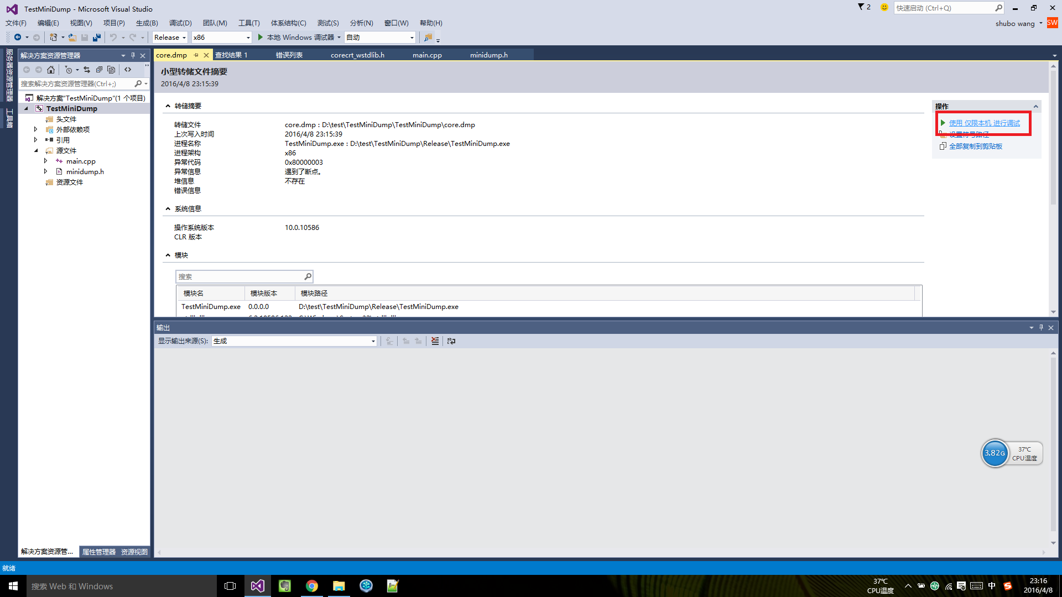This screenshot has width=1062, height=597.
Task: Open the 调试(D) menu
Action: coord(180,23)
